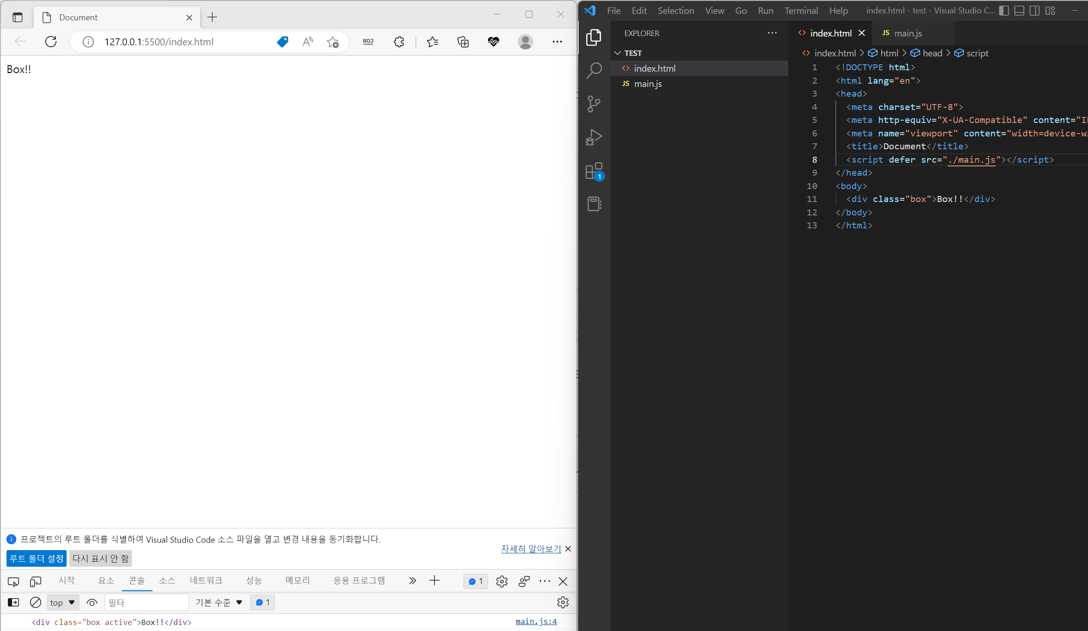Open console settings gear icon
The image size is (1088, 631).
click(x=563, y=602)
